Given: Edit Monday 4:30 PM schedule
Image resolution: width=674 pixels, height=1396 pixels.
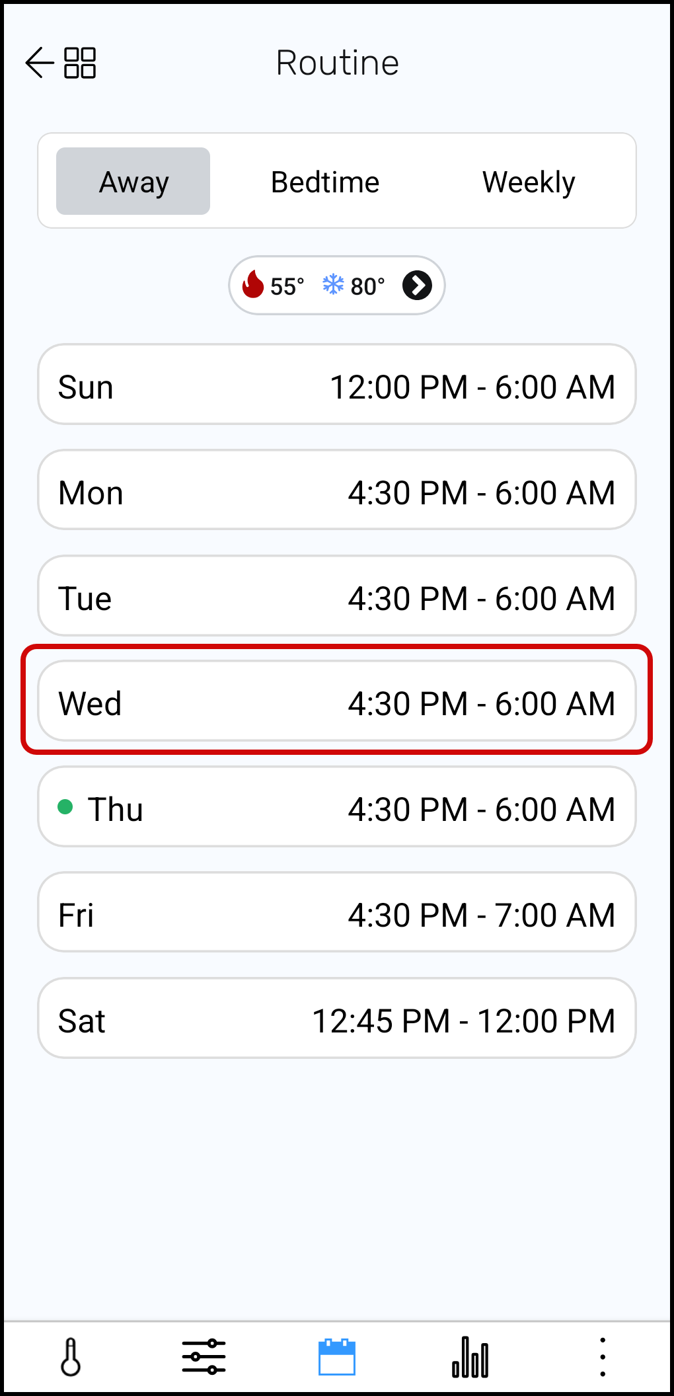Looking at the screenshot, I should [x=337, y=490].
